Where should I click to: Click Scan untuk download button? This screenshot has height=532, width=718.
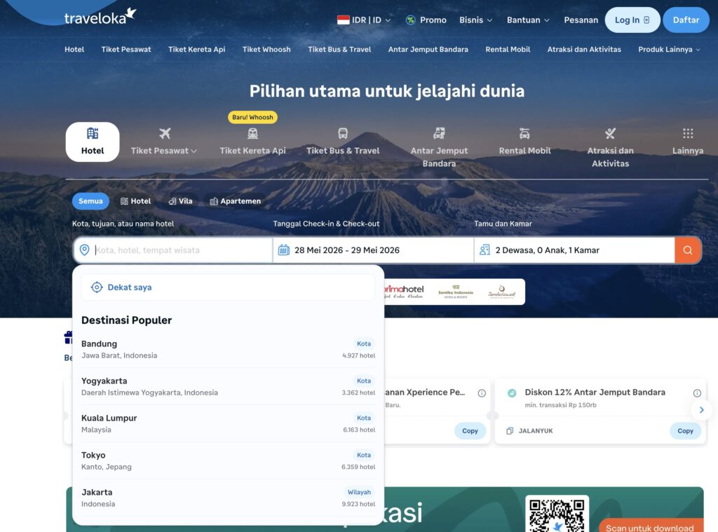coord(650,526)
